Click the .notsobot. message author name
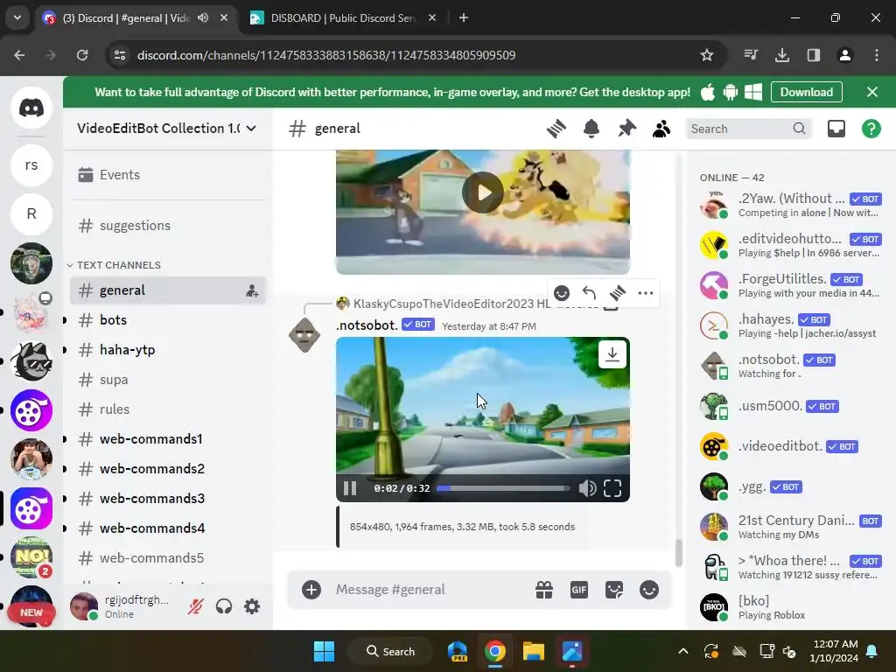 (x=367, y=325)
